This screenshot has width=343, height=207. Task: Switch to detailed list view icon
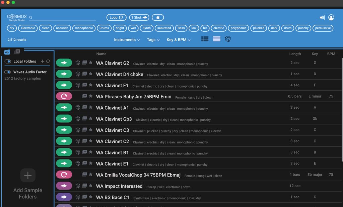pos(205,39)
